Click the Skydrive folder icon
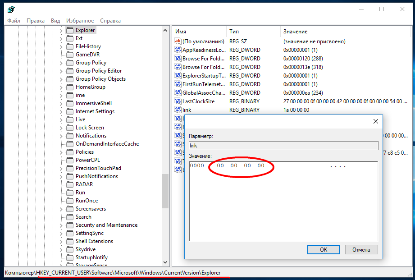This screenshot has width=415, height=280. click(x=70, y=249)
